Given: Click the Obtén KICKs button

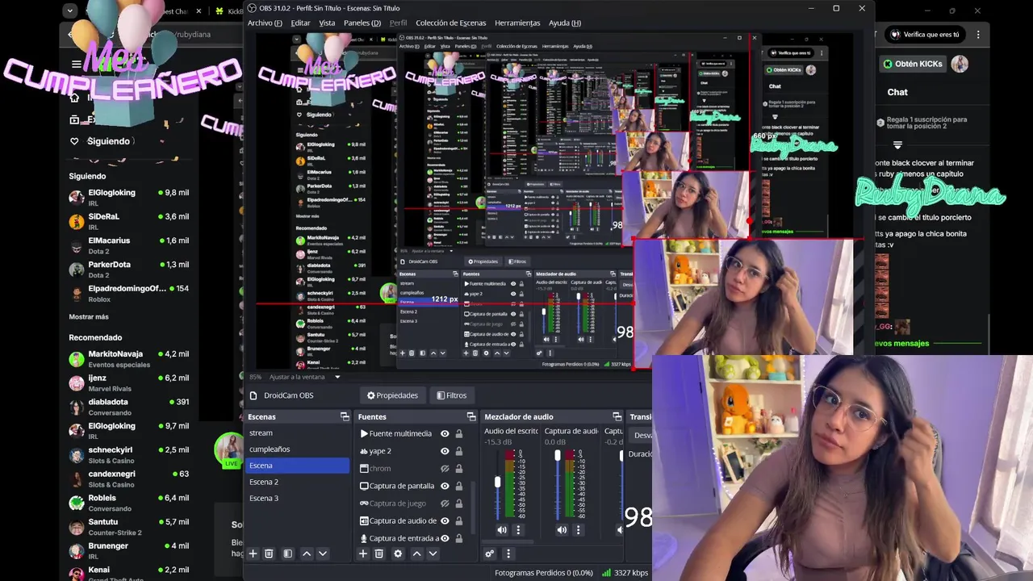Looking at the screenshot, I should [913, 64].
